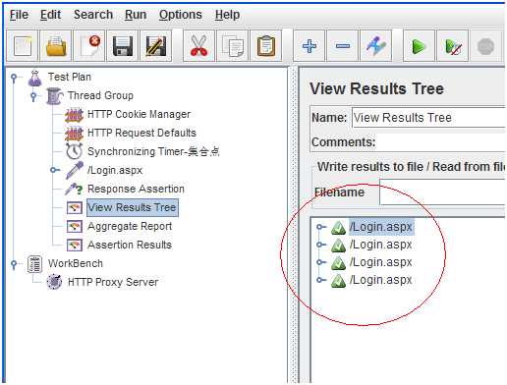This screenshot has width=507, height=385.
Task: Click the Aggregate Report listener icon
Action: 75,227
